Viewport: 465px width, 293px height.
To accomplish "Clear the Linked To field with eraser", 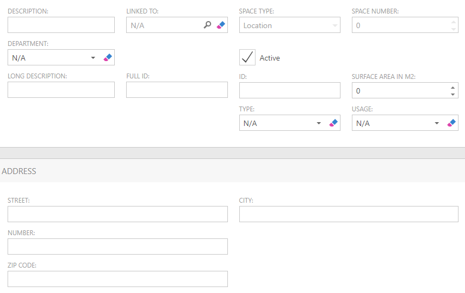I will click(220, 25).
